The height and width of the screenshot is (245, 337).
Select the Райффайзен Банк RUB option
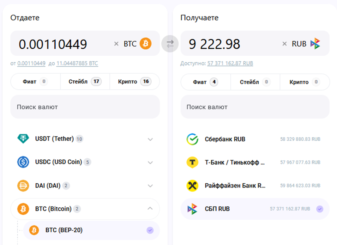click(235, 186)
